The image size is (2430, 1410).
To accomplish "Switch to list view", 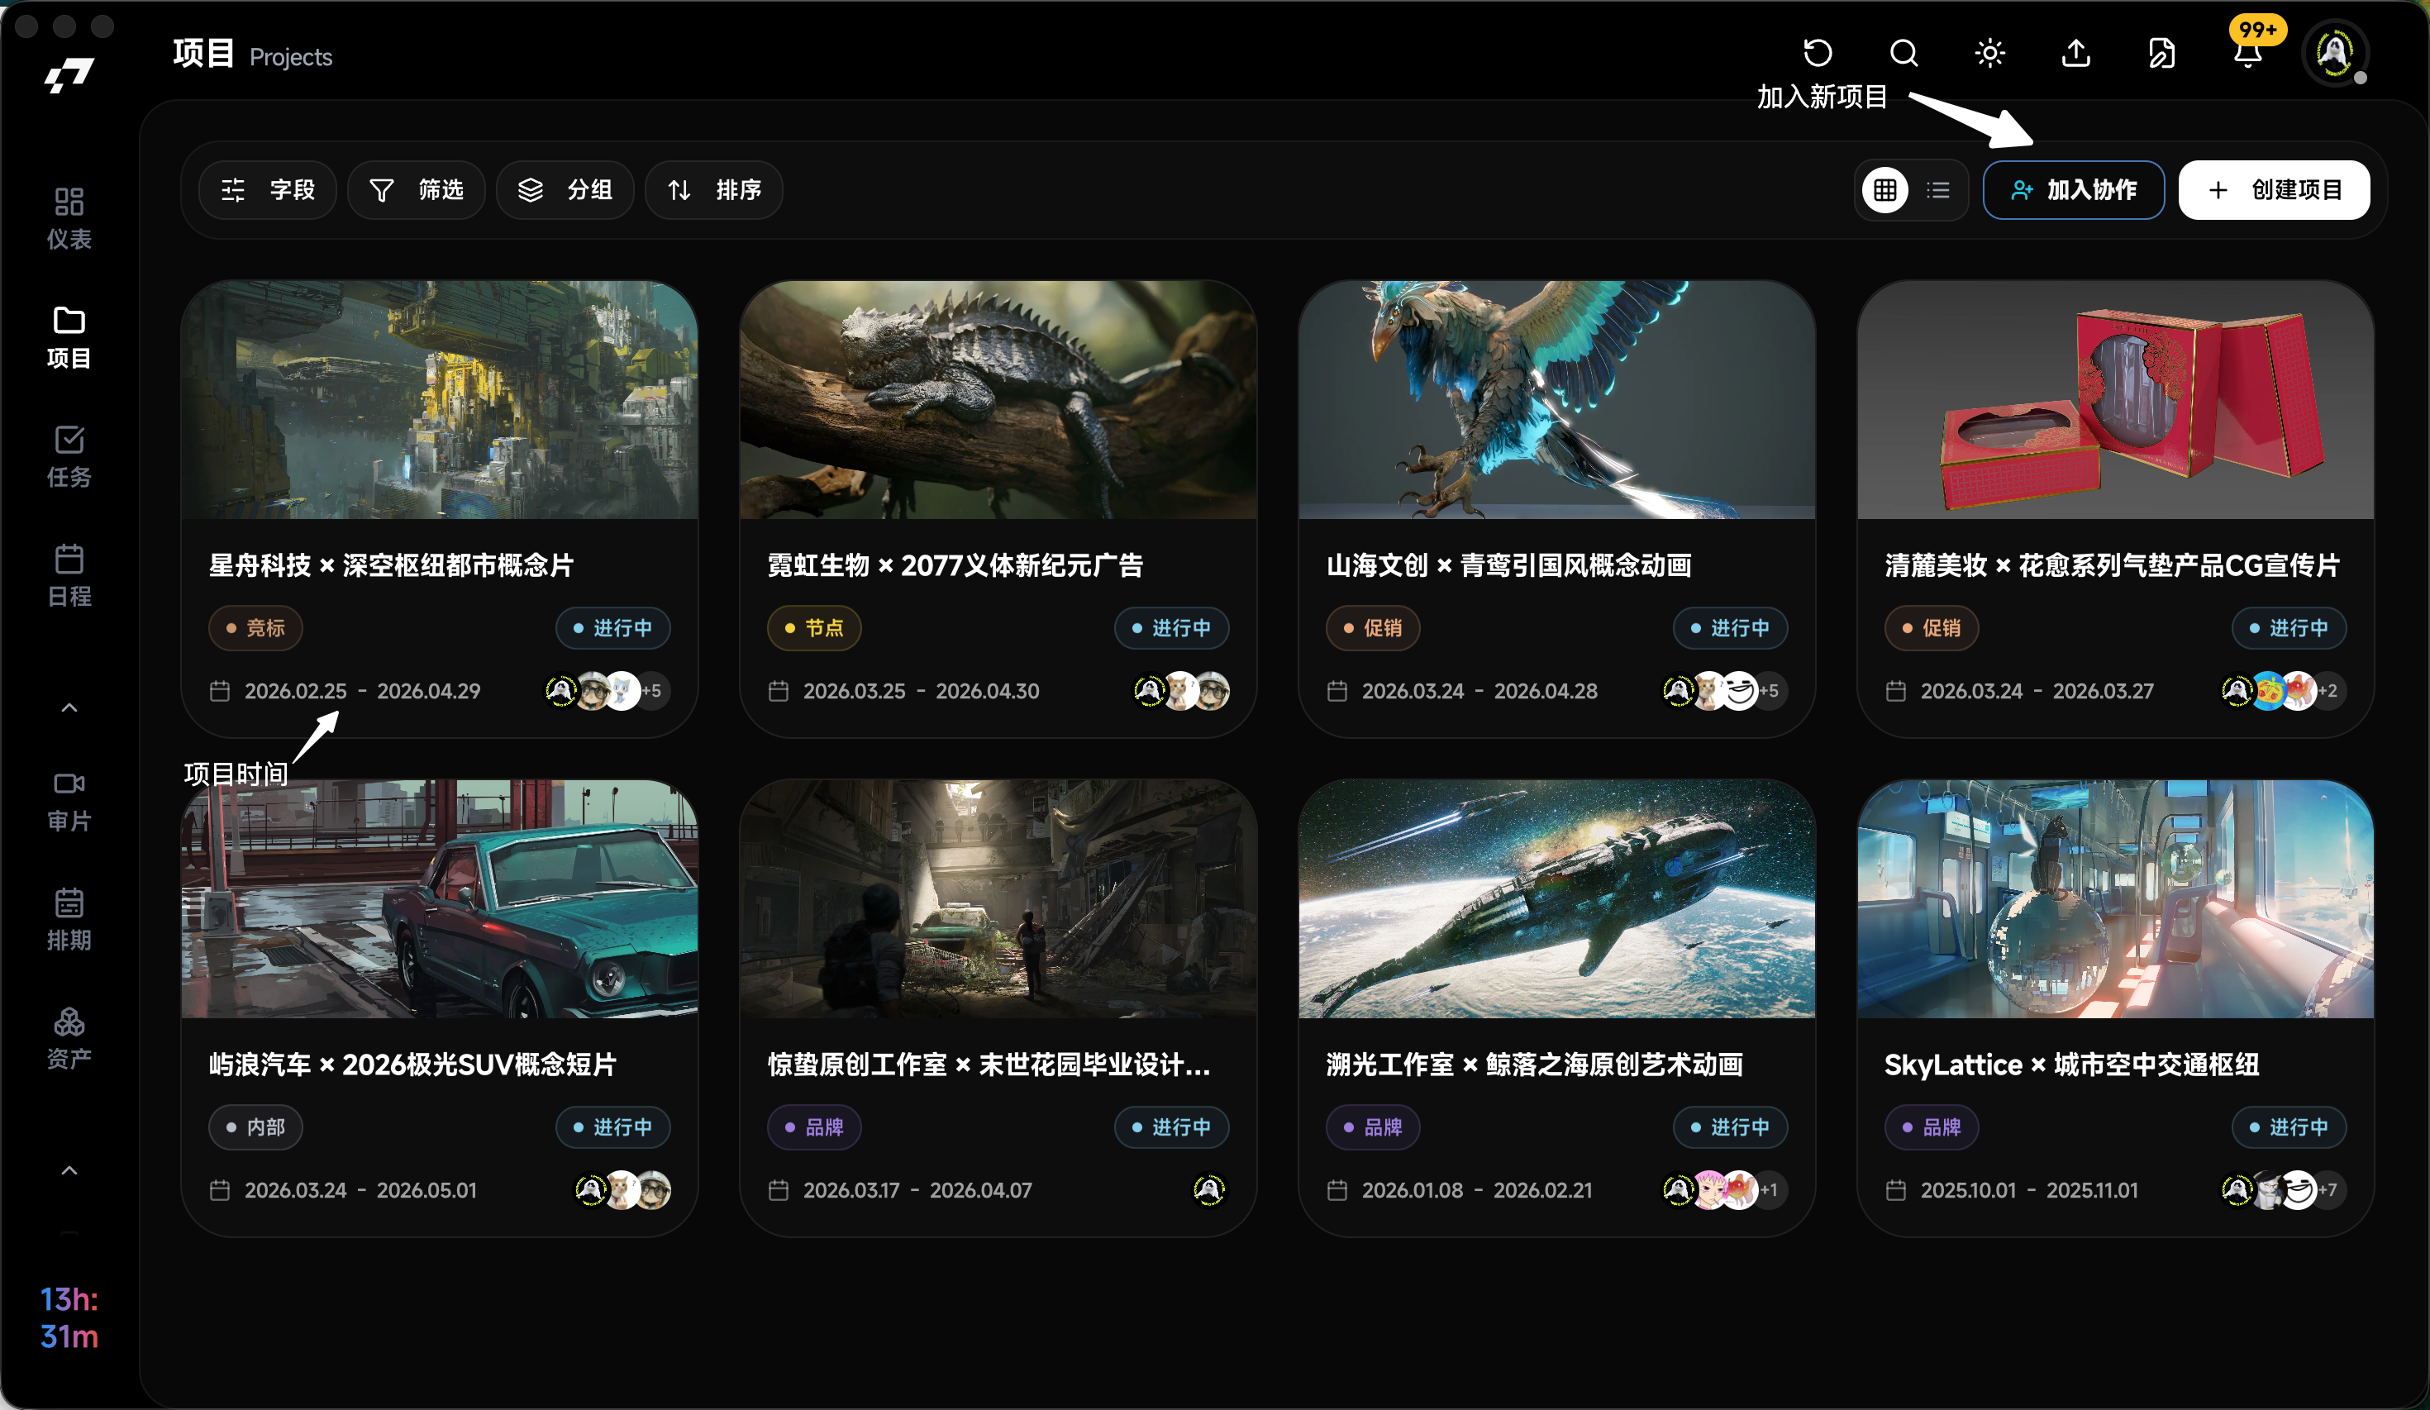I will pos(1938,190).
